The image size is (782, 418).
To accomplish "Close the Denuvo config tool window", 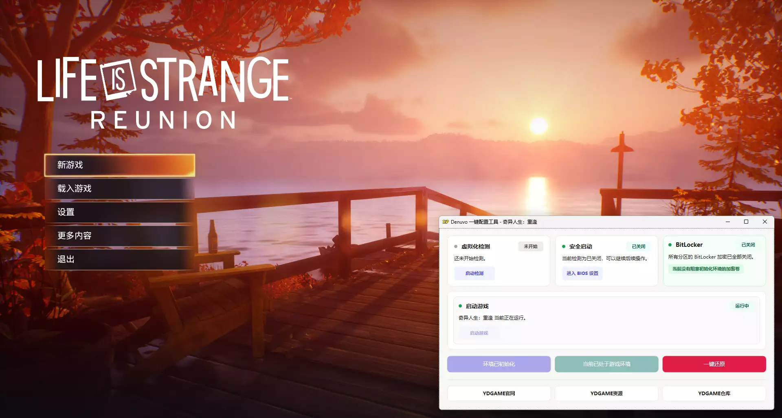I will pos(764,222).
